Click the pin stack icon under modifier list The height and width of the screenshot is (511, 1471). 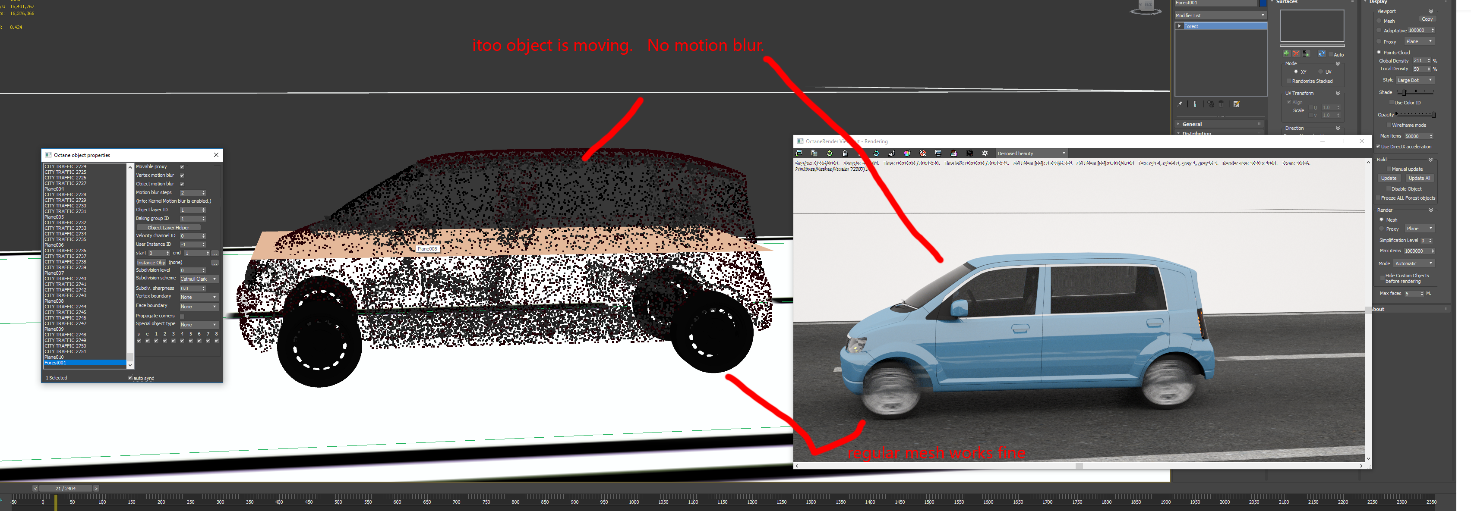pyautogui.click(x=1180, y=104)
